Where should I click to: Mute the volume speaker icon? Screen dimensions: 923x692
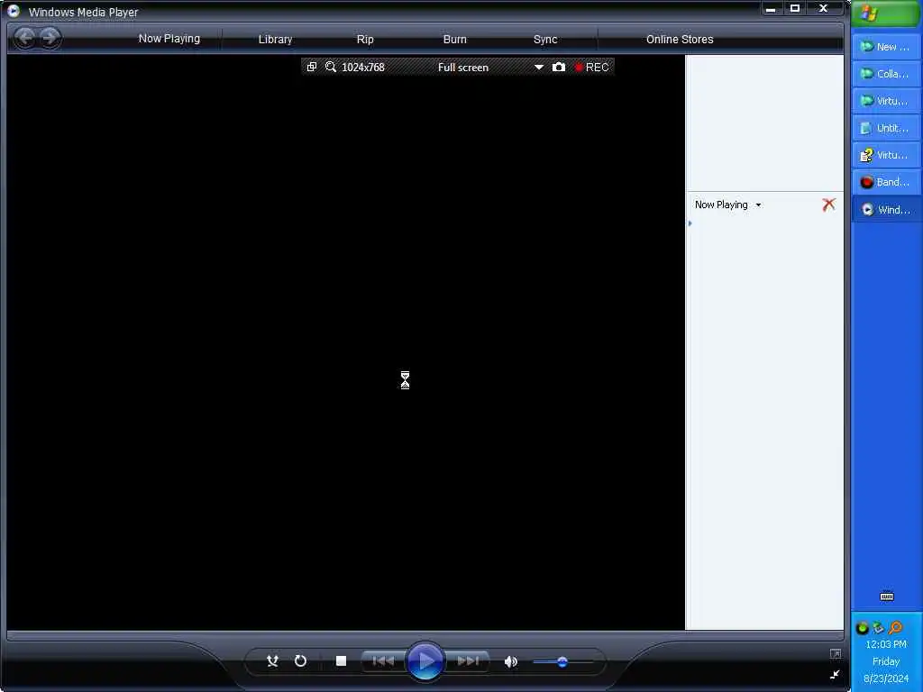click(x=510, y=662)
